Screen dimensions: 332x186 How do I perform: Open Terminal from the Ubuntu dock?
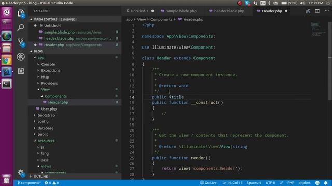(7, 84)
